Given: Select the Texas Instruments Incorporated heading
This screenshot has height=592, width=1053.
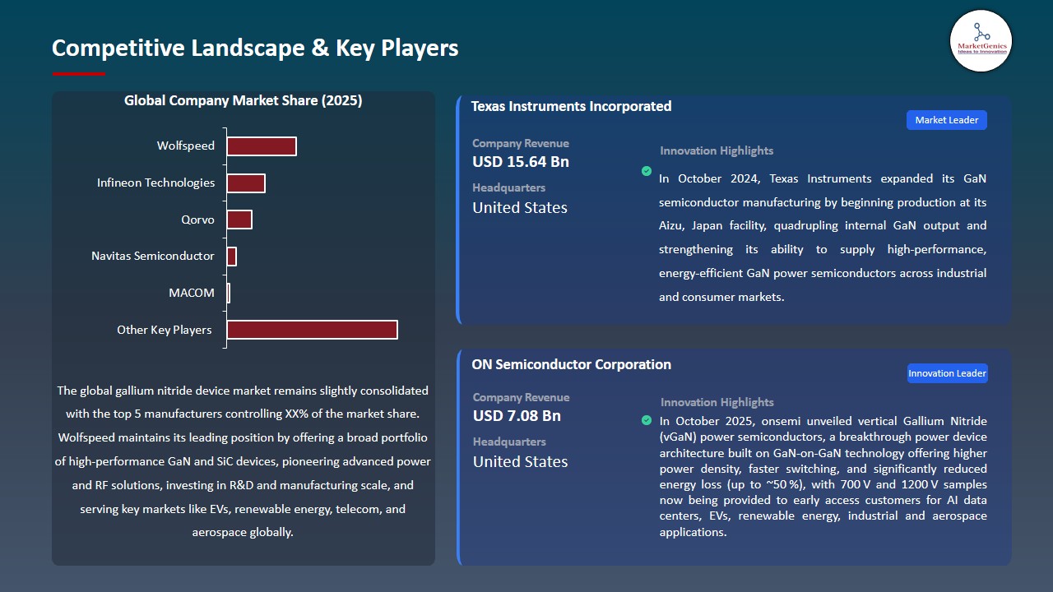Looking at the screenshot, I should 571,106.
